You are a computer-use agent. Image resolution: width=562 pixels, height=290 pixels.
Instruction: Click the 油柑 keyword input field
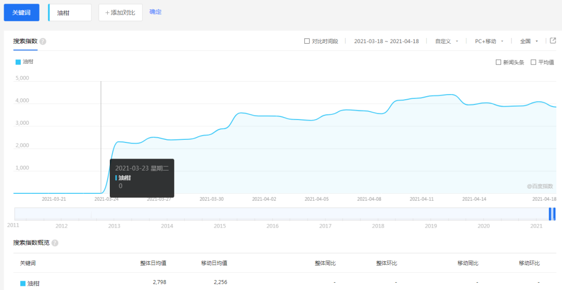point(70,12)
